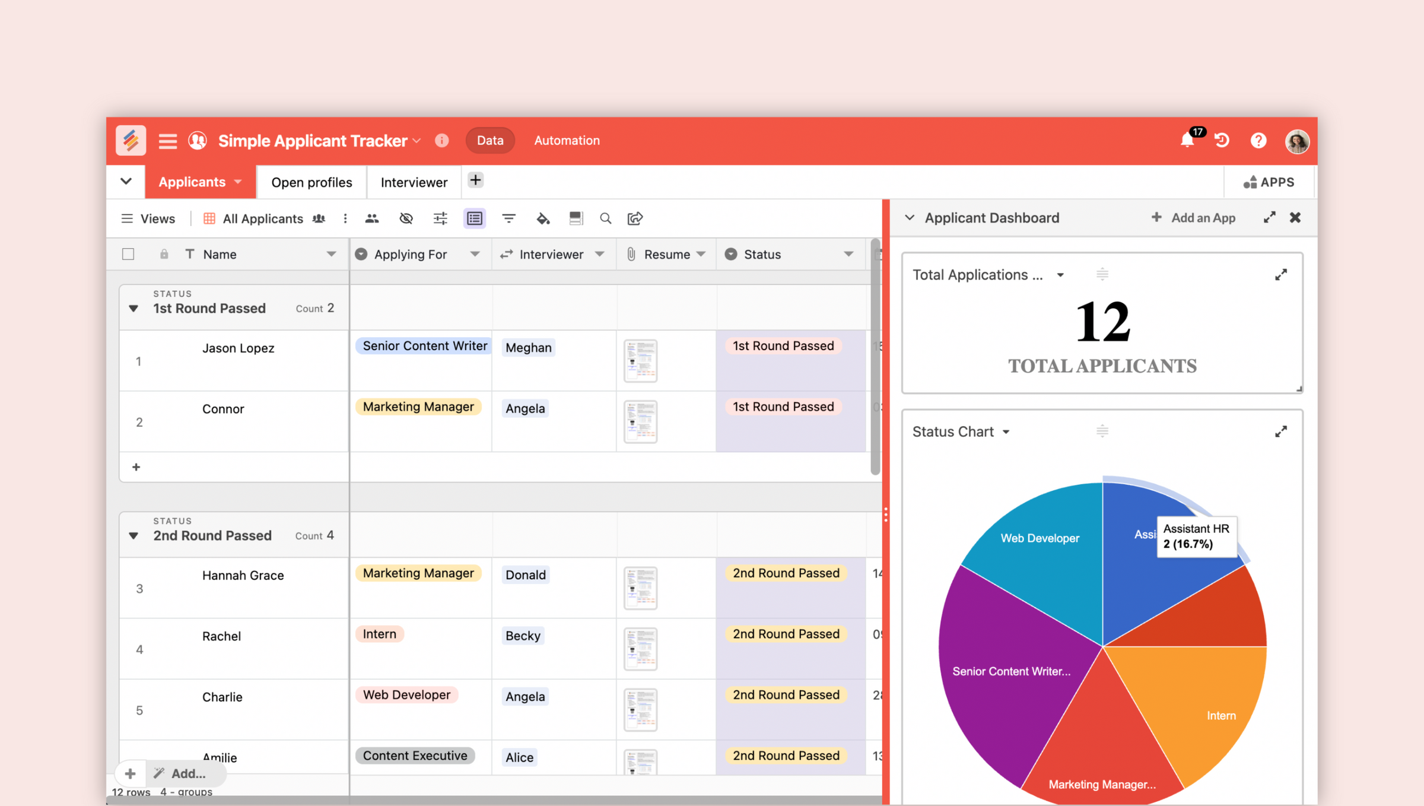Click the paint bucket conditional formatting icon
The width and height of the screenshot is (1424, 806).
543,218
